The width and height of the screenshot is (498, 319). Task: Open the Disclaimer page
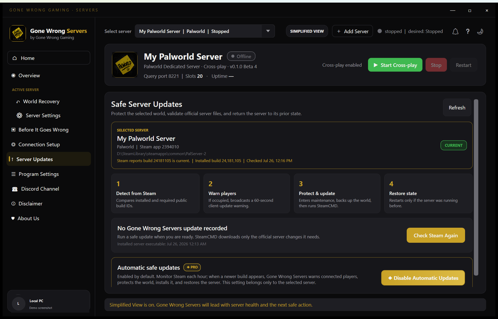pyautogui.click(x=49, y=204)
